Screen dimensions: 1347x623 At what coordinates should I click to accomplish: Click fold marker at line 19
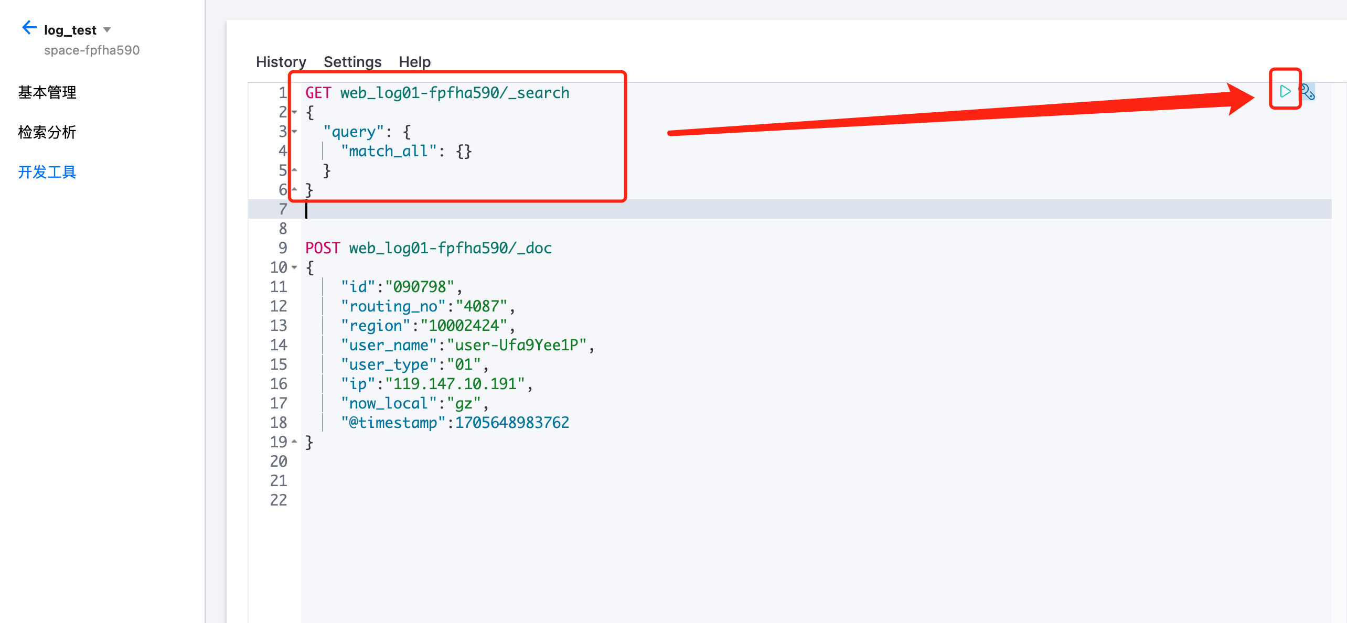pyautogui.click(x=295, y=442)
